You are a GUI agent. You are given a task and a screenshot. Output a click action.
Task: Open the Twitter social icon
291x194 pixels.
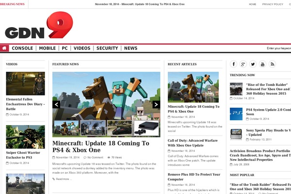click(x=253, y=64)
